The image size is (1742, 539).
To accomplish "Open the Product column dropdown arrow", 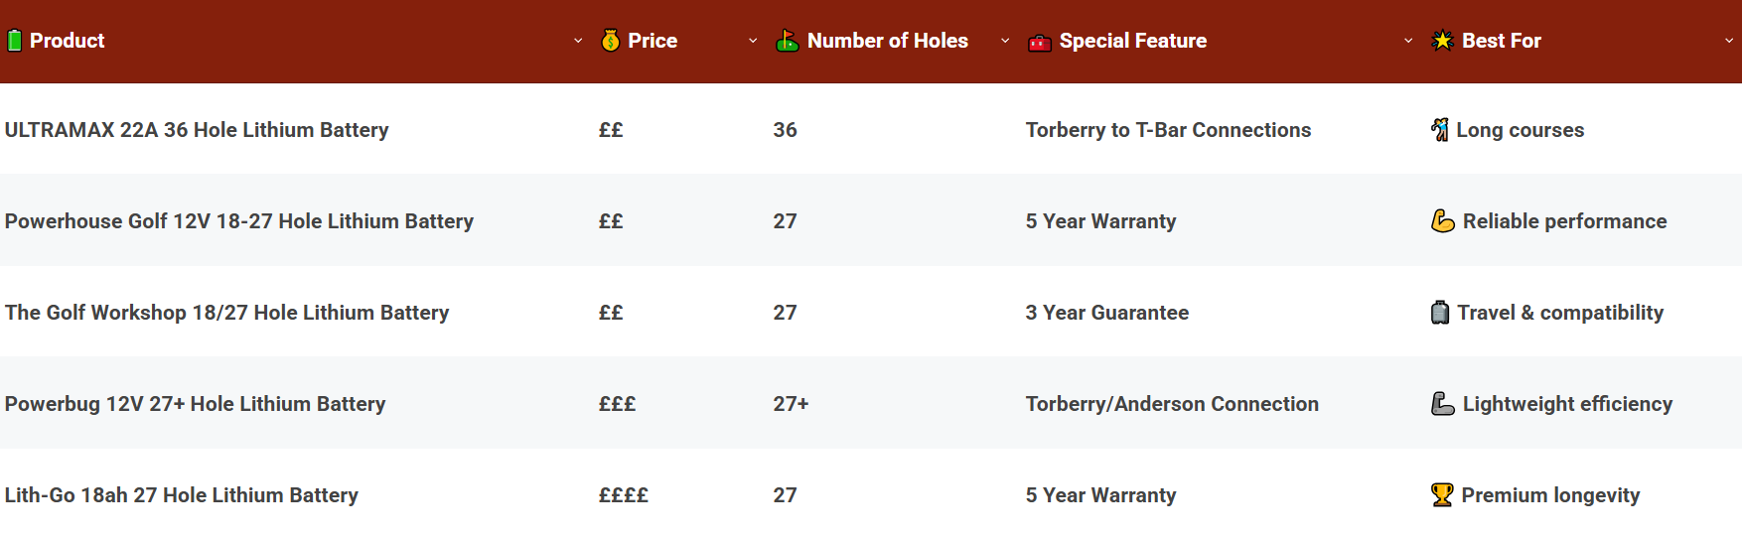I will [x=578, y=41].
